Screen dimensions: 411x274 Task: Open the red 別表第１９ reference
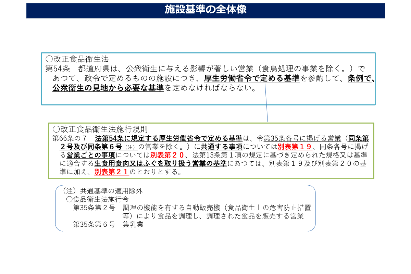click(x=294, y=147)
